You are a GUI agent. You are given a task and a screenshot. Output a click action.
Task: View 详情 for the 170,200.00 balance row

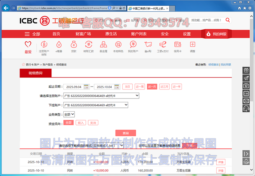(221, 162)
